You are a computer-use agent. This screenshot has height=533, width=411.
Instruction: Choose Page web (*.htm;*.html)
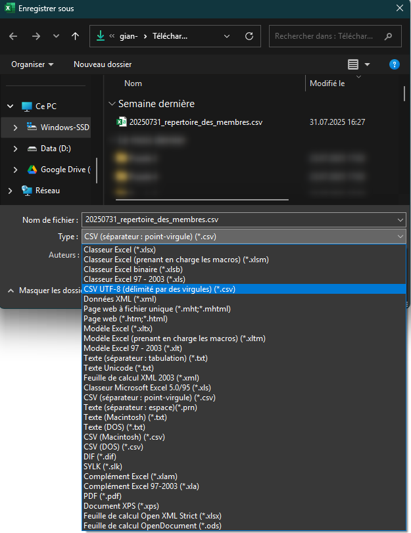243,319
